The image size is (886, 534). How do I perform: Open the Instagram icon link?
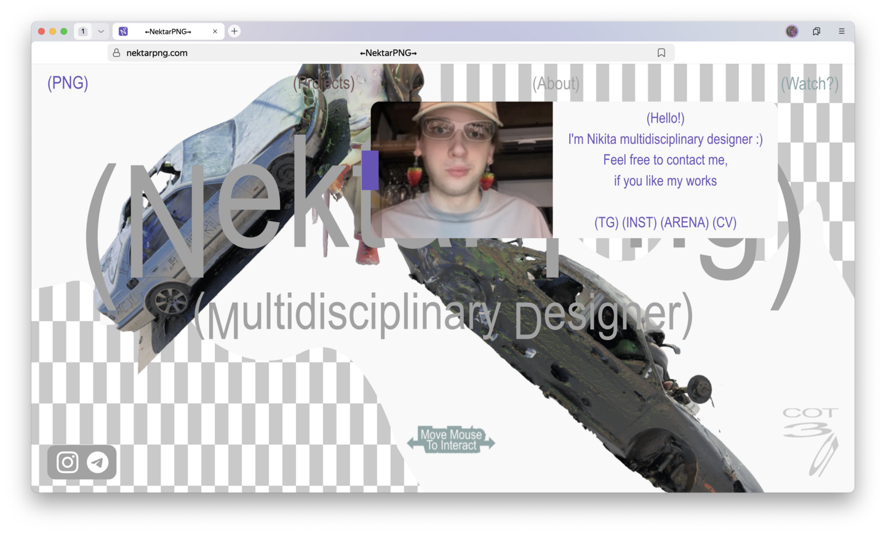(x=68, y=462)
